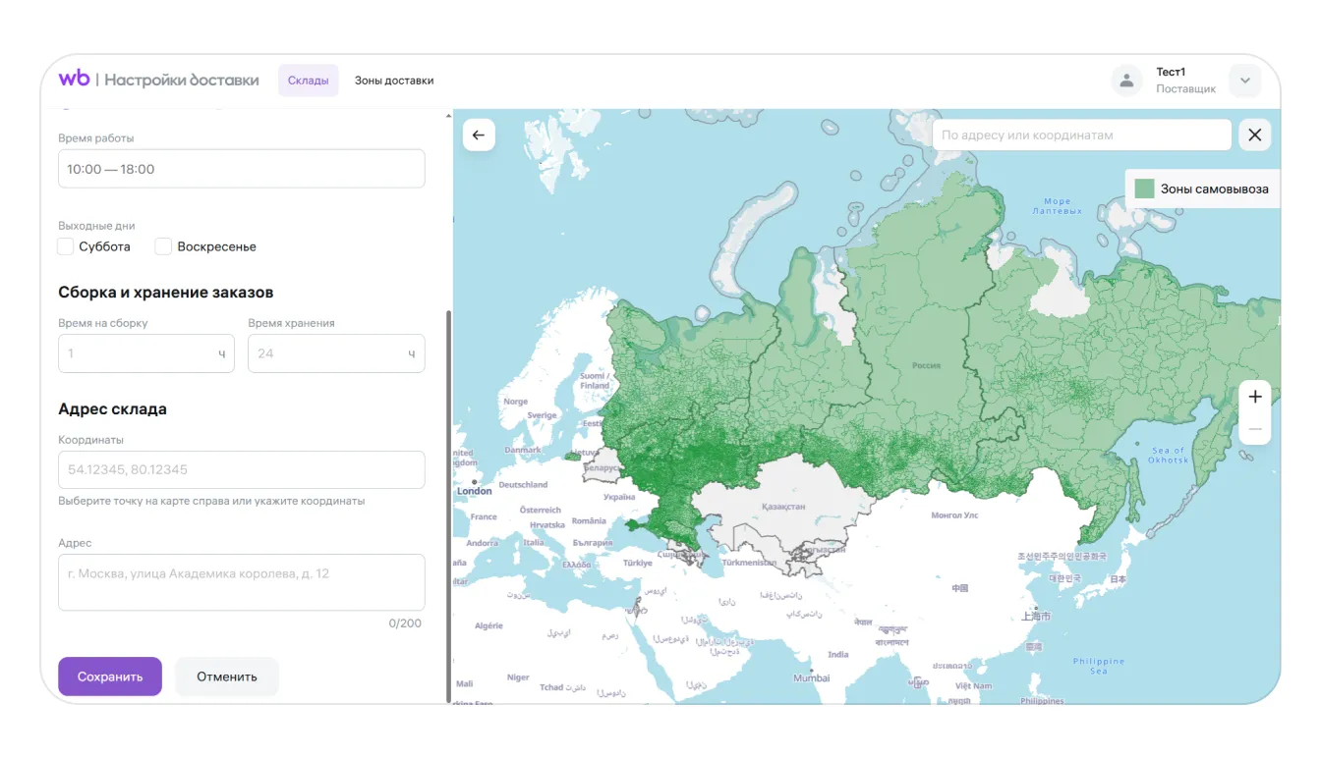The width and height of the screenshot is (1321, 758).
Task: Check the Воскресенье day-off checkbox
Action: click(x=164, y=246)
